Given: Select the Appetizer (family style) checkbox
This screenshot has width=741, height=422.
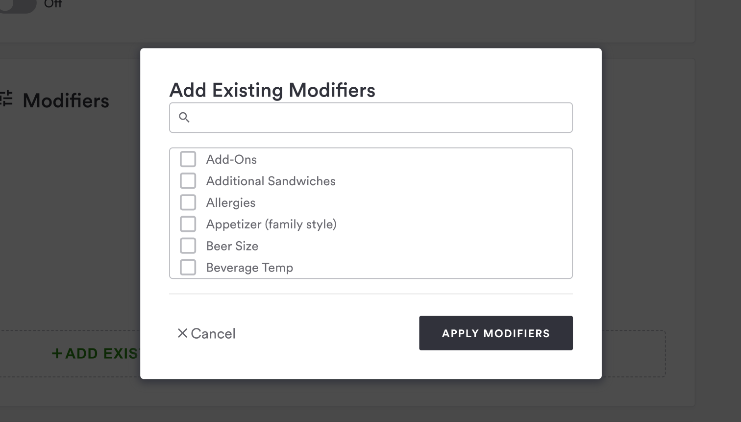Looking at the screenshot, I should pyautogui.click(x=188, y=224).
